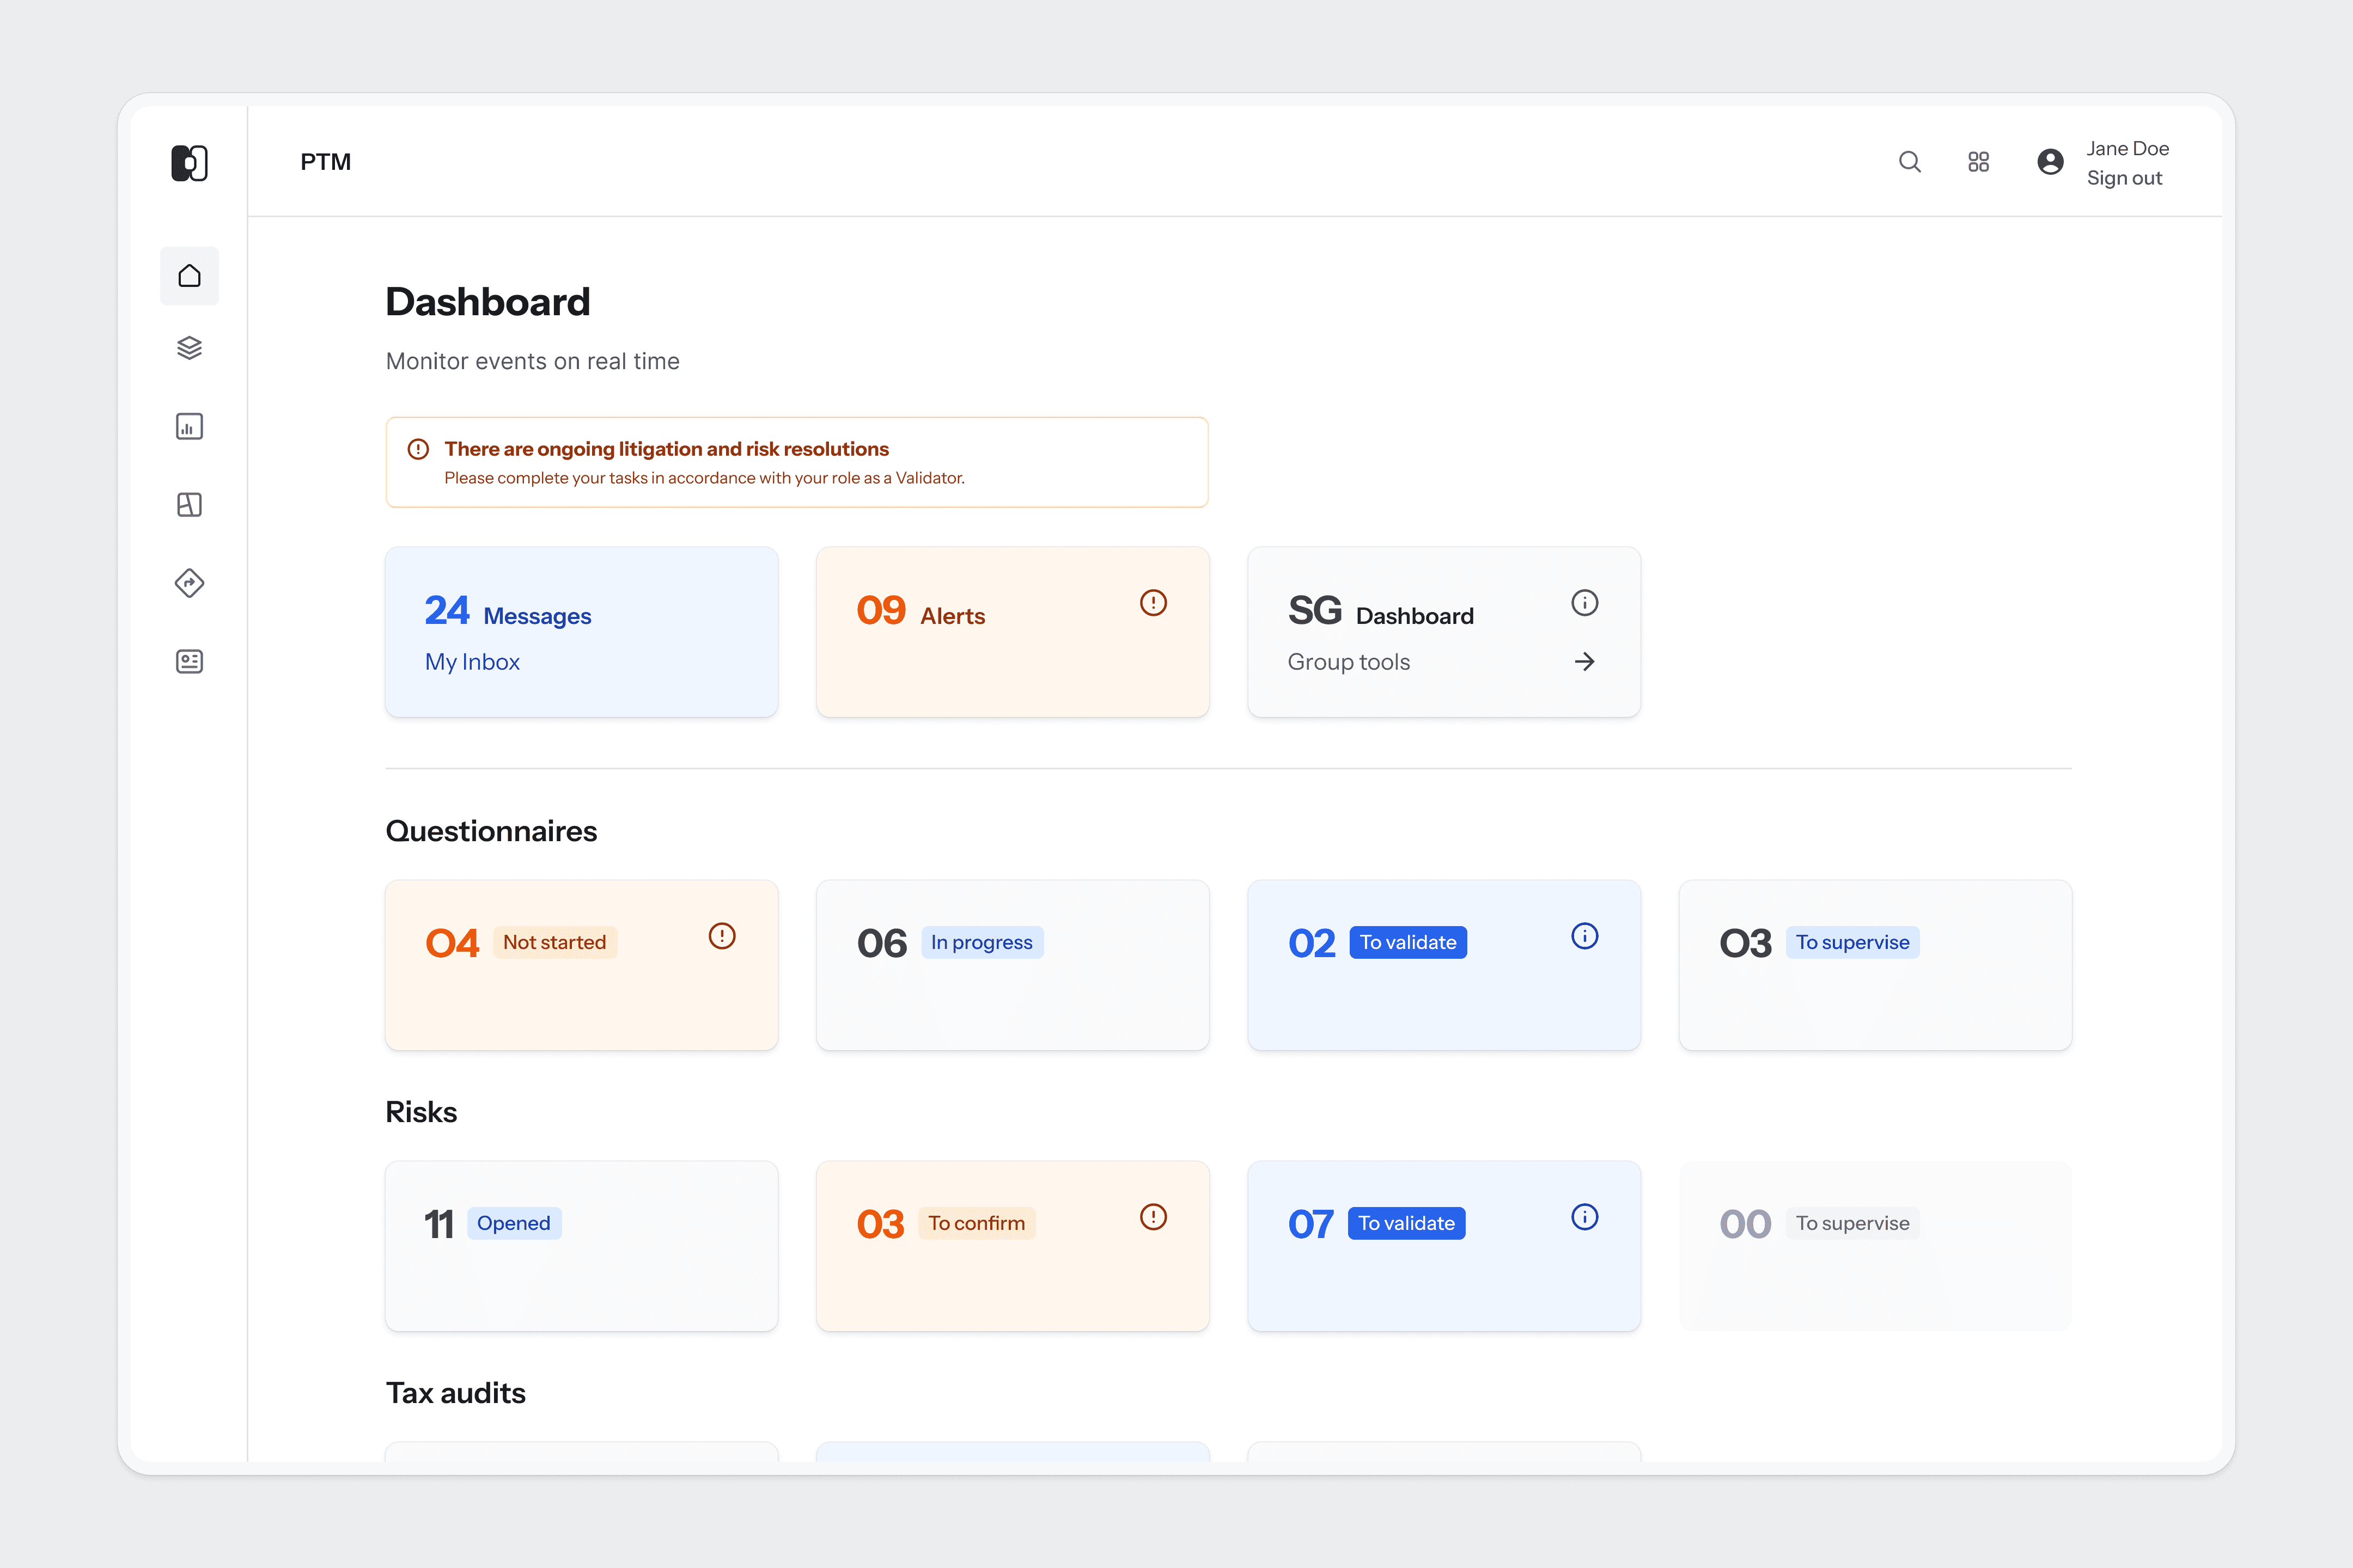This screenshot has height=1568, width=2353.
Task: Click the warning icon on 04 Not started card
Action: pyautogui.click(x=721, y=936)
